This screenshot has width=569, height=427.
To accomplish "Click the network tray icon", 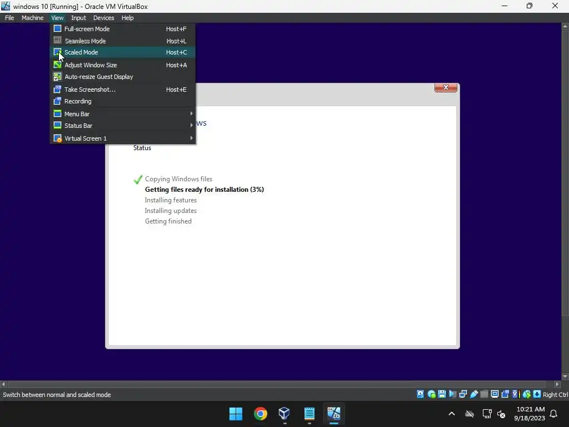I will tap(487, 414).
